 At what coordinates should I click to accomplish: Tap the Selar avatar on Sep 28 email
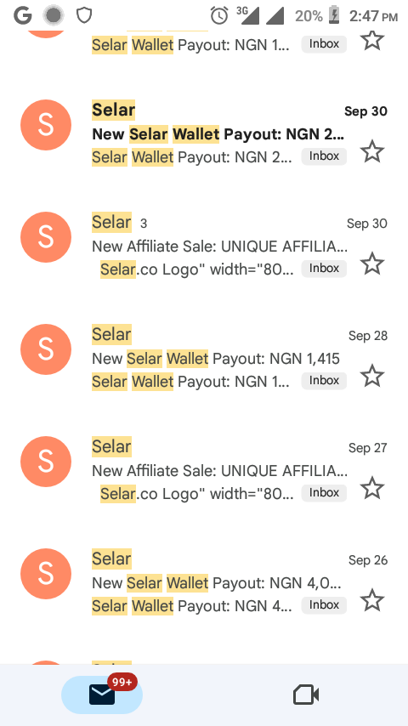tap(46, 349)
